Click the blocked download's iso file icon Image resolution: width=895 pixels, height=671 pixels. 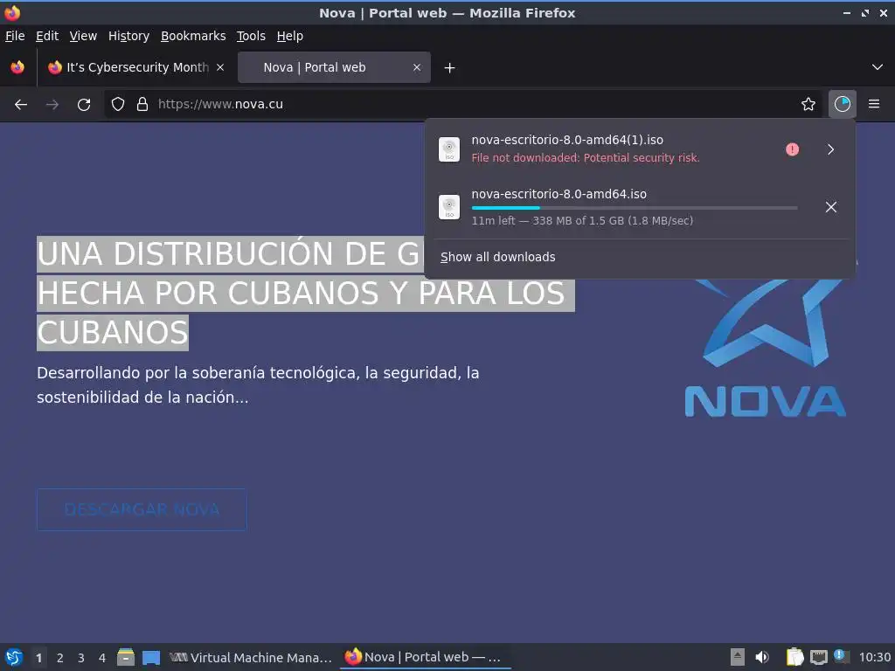449,149
